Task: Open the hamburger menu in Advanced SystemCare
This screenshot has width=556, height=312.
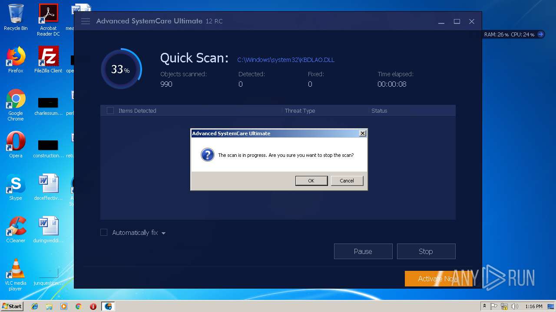Action: pos(86,21)
